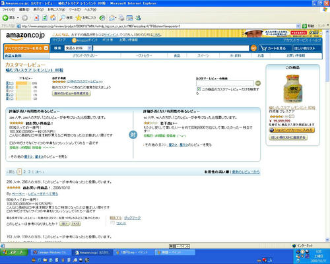This screenshot has height=264, width=330.
Task: Click Yes on the review helpful question
Action: 64,224
